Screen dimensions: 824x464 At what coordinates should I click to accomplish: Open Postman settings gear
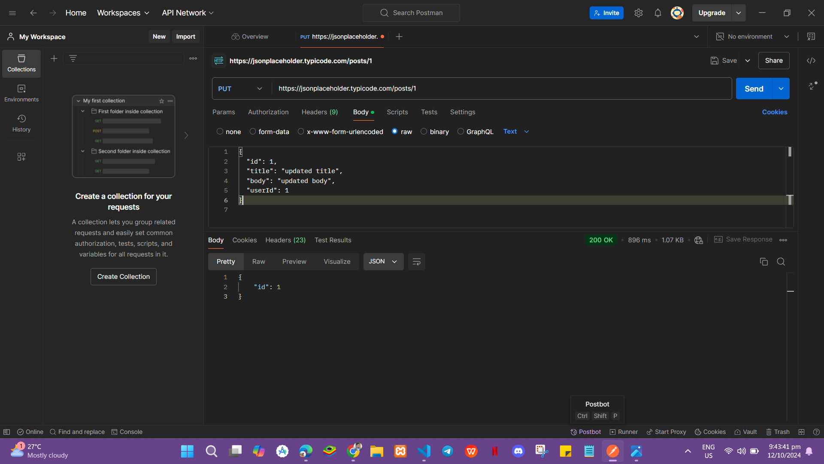[638, 13]
